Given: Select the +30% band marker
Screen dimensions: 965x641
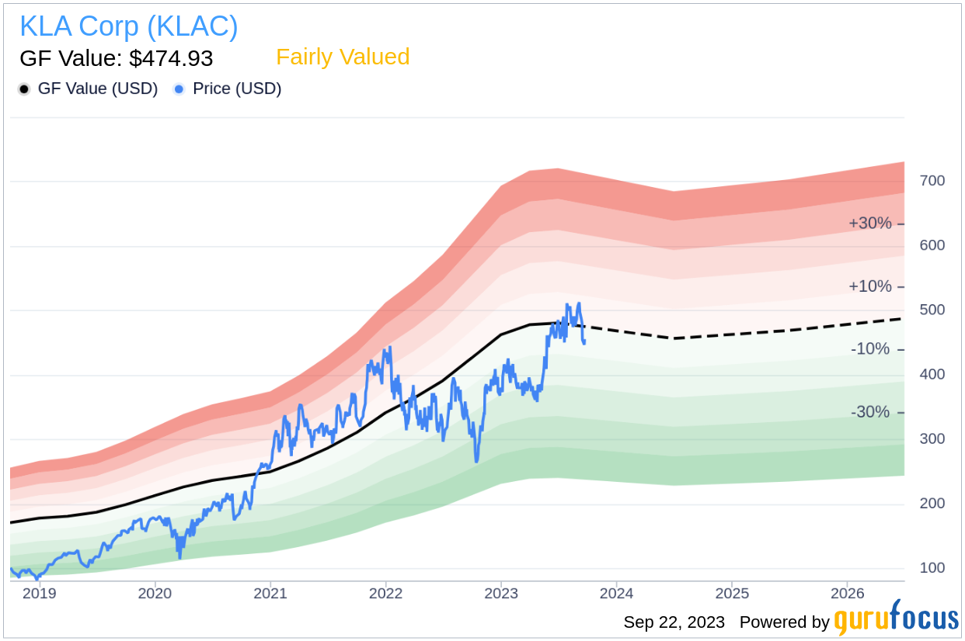Looking at the screenshot, I should coord(870,223).
